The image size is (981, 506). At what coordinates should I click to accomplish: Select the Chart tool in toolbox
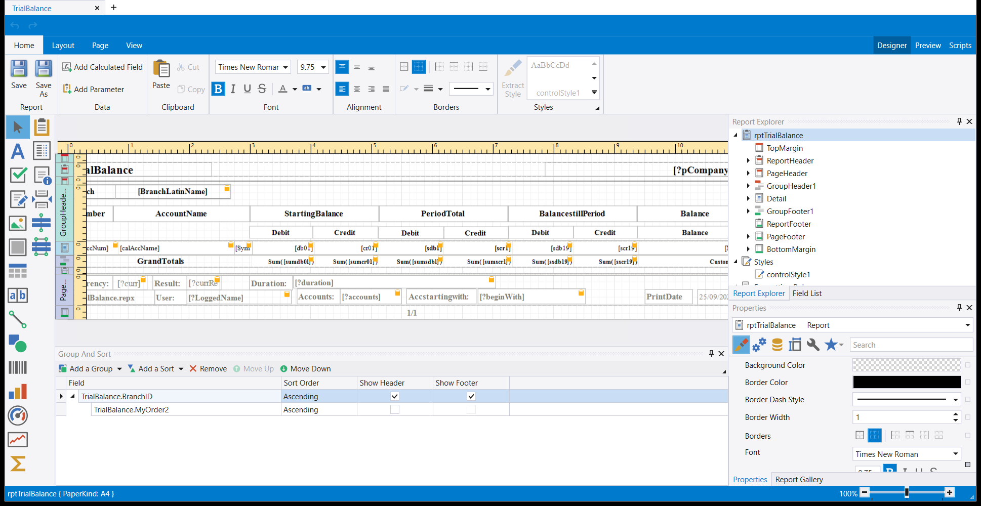pos(18,392)
